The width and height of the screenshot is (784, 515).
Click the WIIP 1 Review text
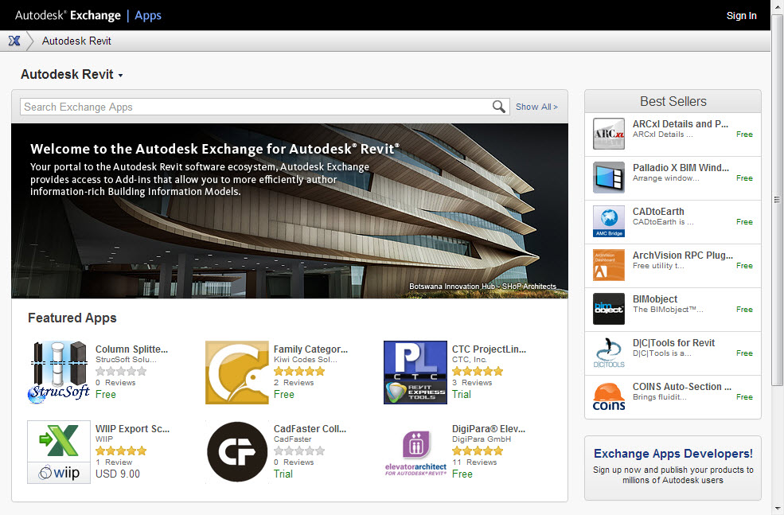114,462
